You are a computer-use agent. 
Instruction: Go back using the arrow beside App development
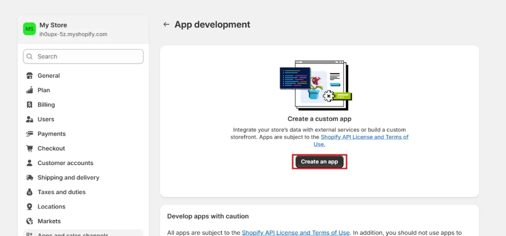click(167, 25)
